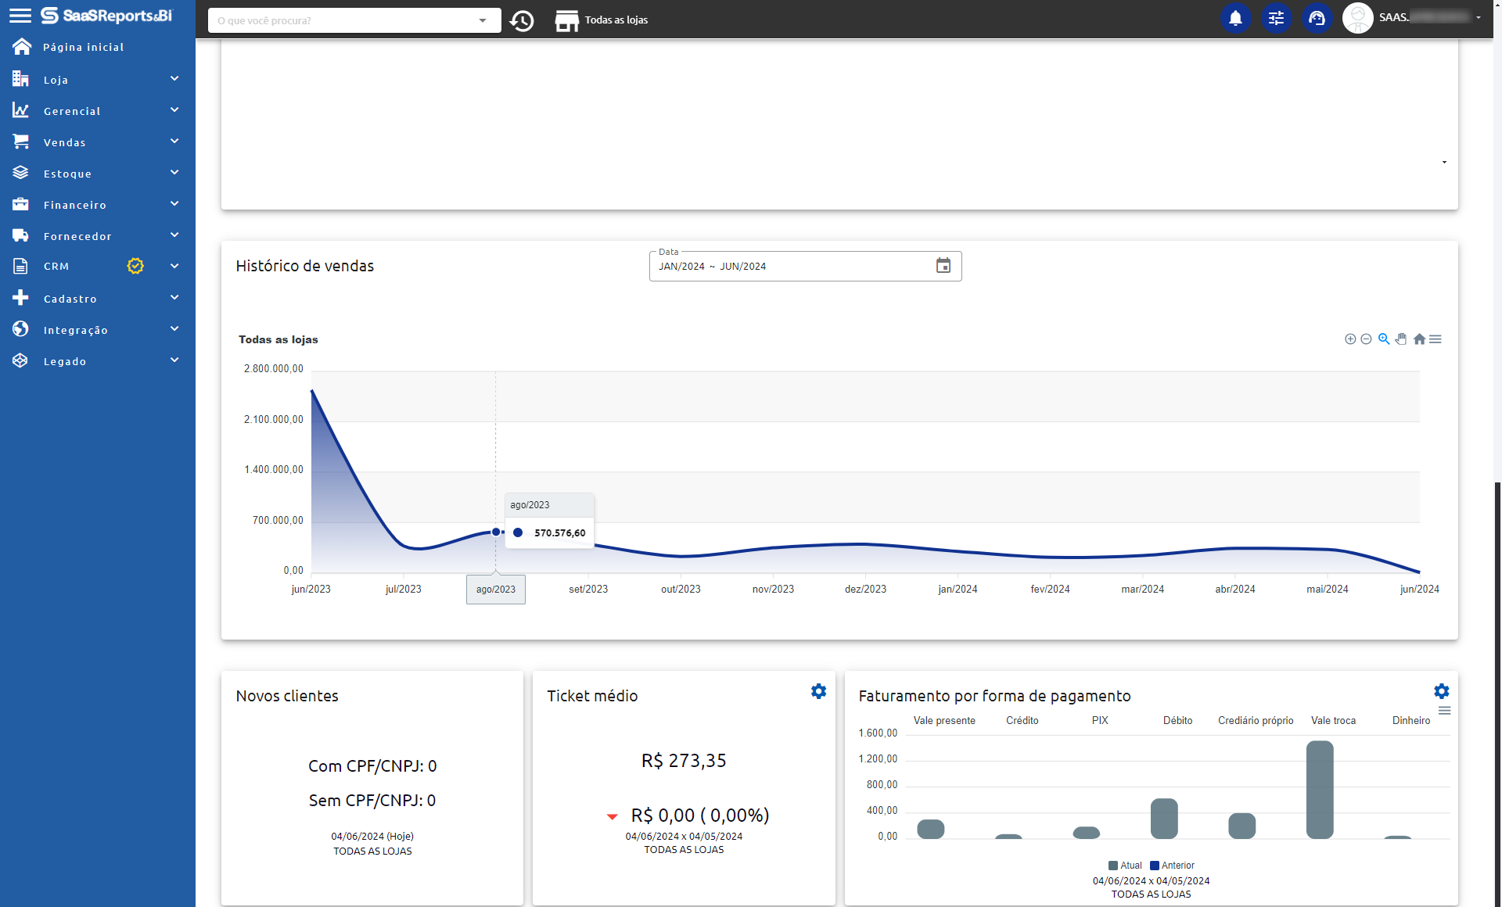Open the Cadastro menu item
This screenshot has height=907, width=1502.
98,298
